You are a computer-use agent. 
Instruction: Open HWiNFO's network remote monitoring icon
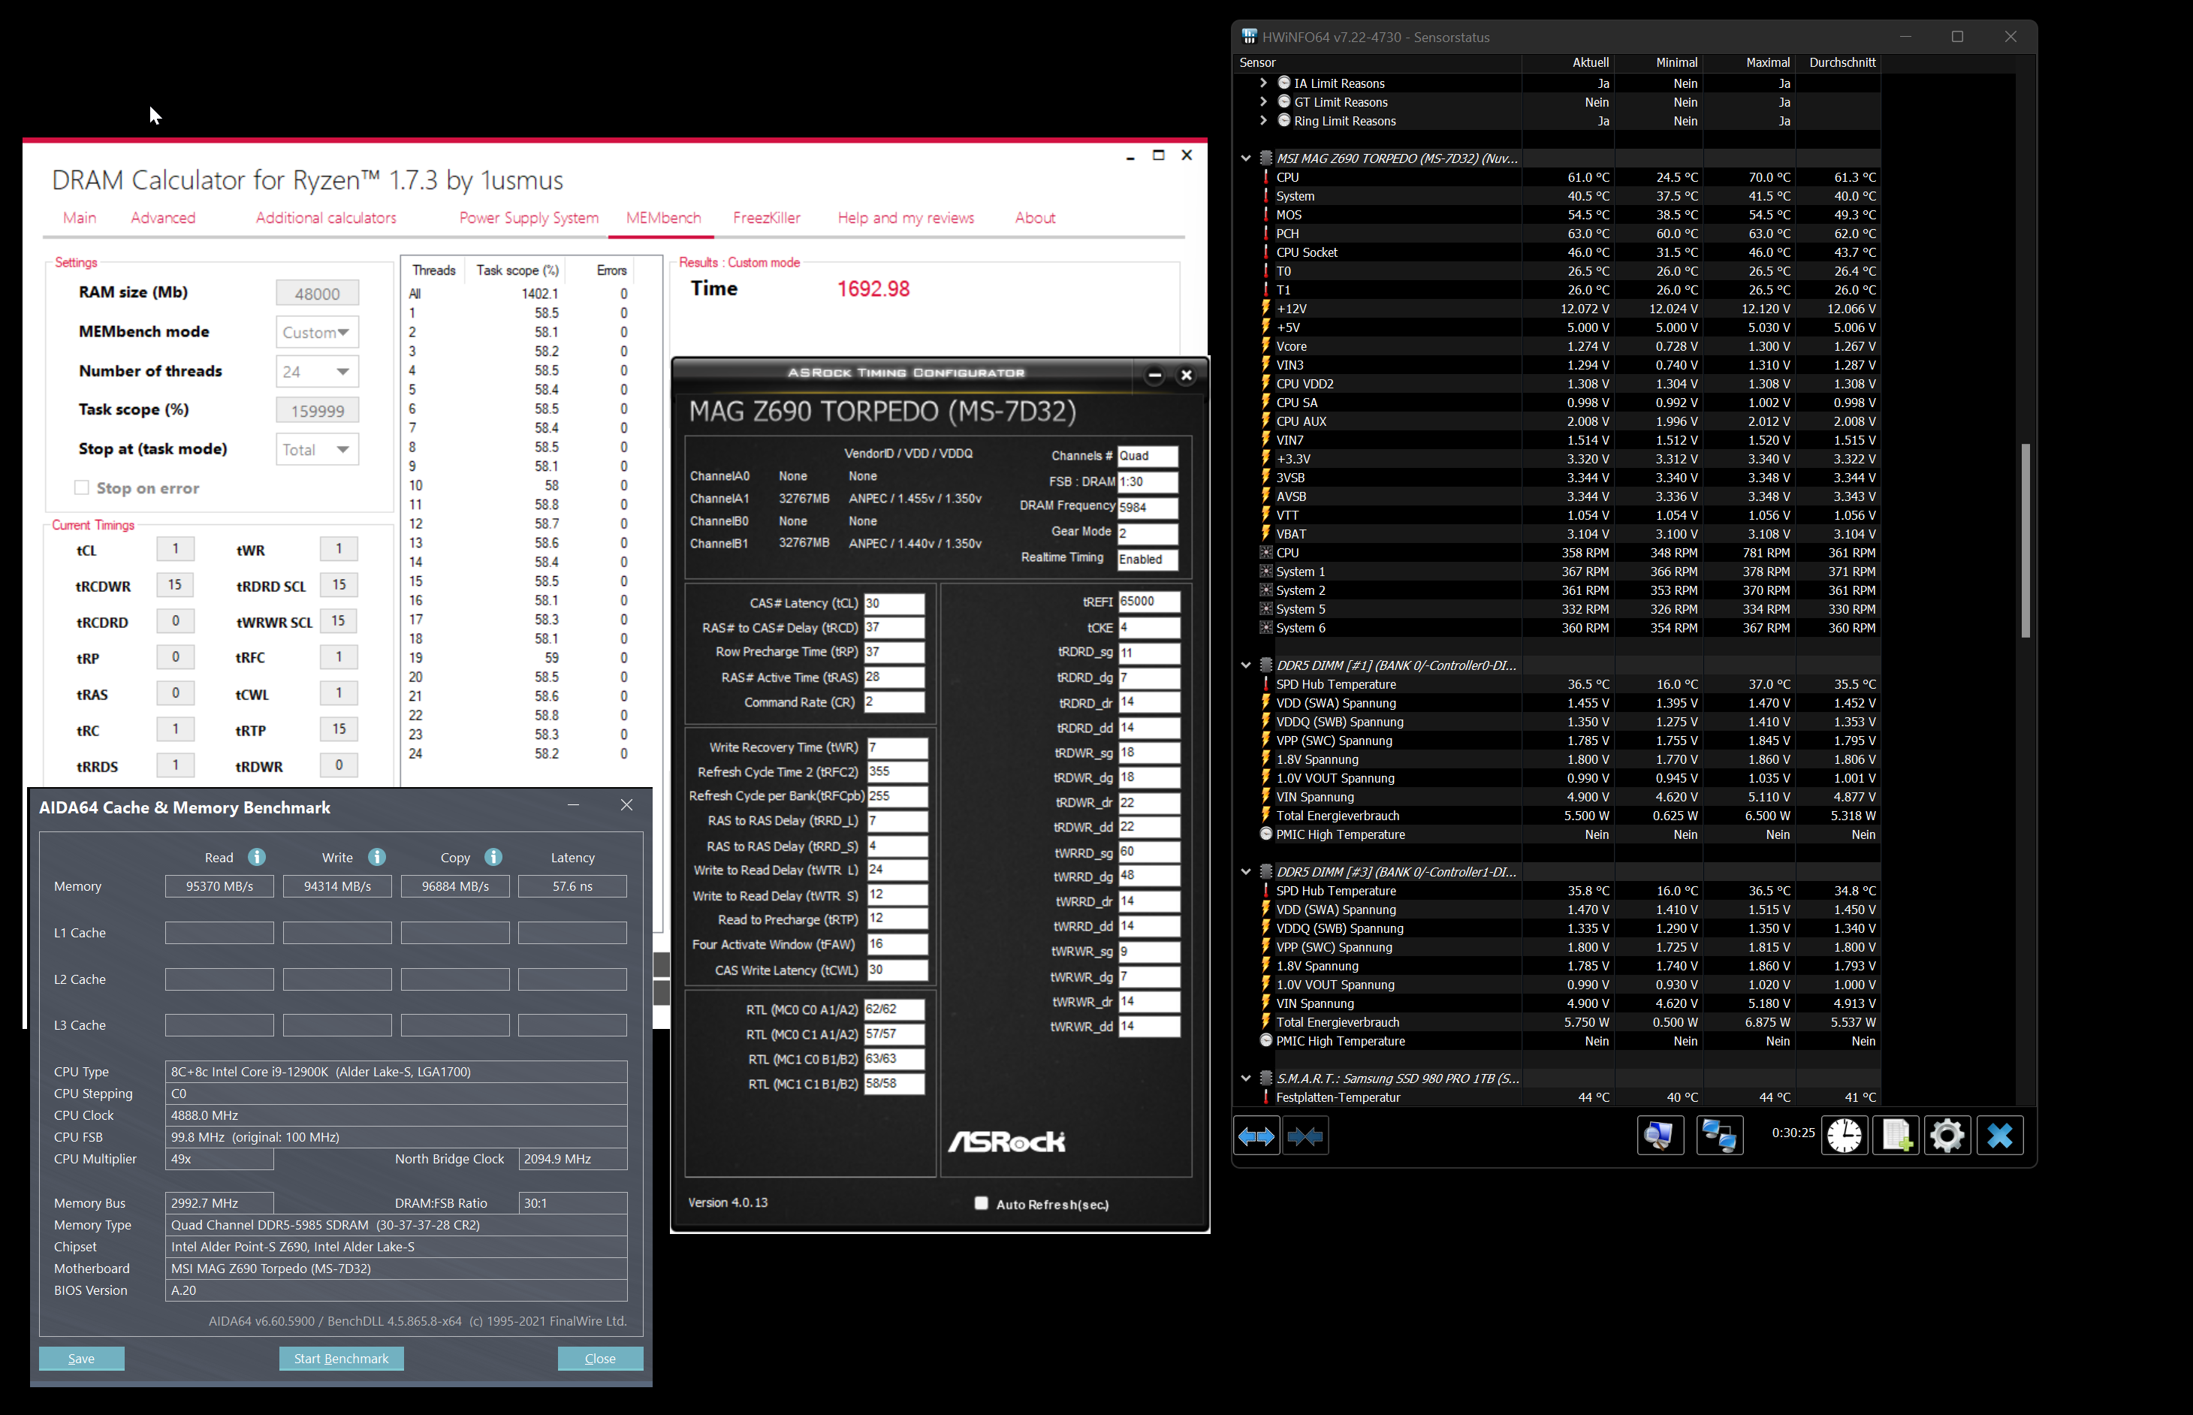[x=1719, y=1136]
